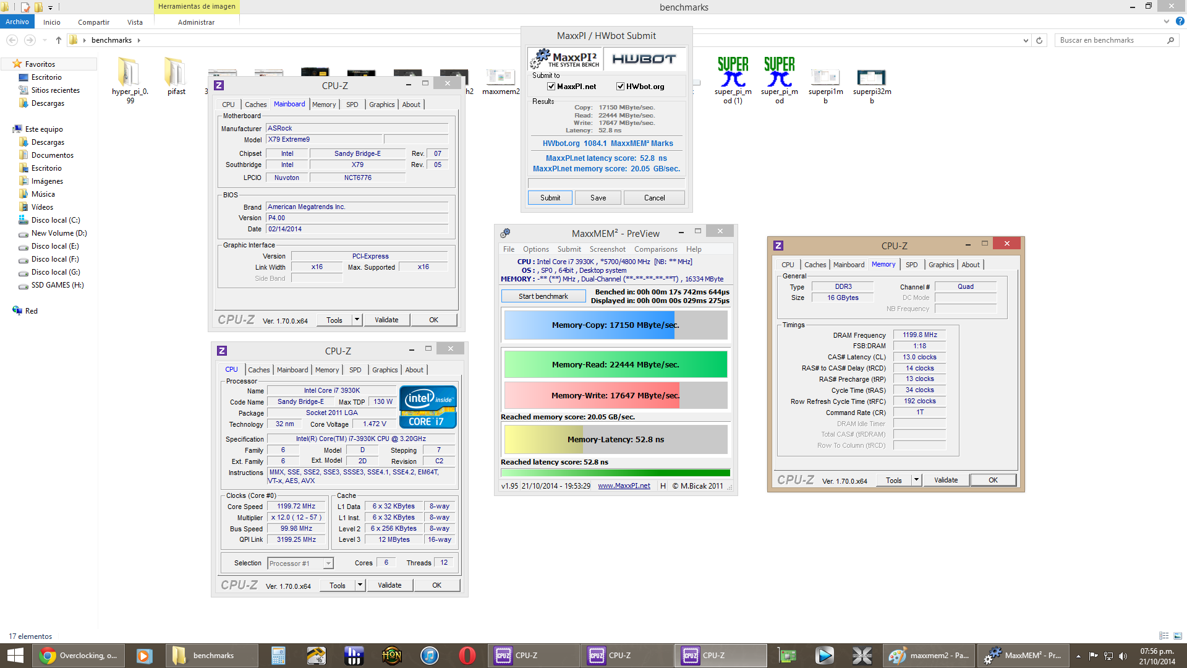Open Tools dropdown arrow in Memory CPU-Z window
The height and width of the screenshot is (668, 1187).
point(916,480)
